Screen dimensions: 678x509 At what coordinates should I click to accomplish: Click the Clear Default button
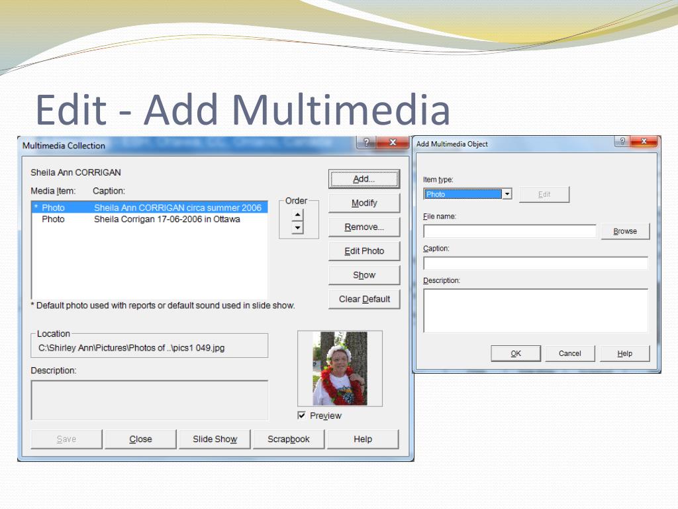[x=364, y=299]
